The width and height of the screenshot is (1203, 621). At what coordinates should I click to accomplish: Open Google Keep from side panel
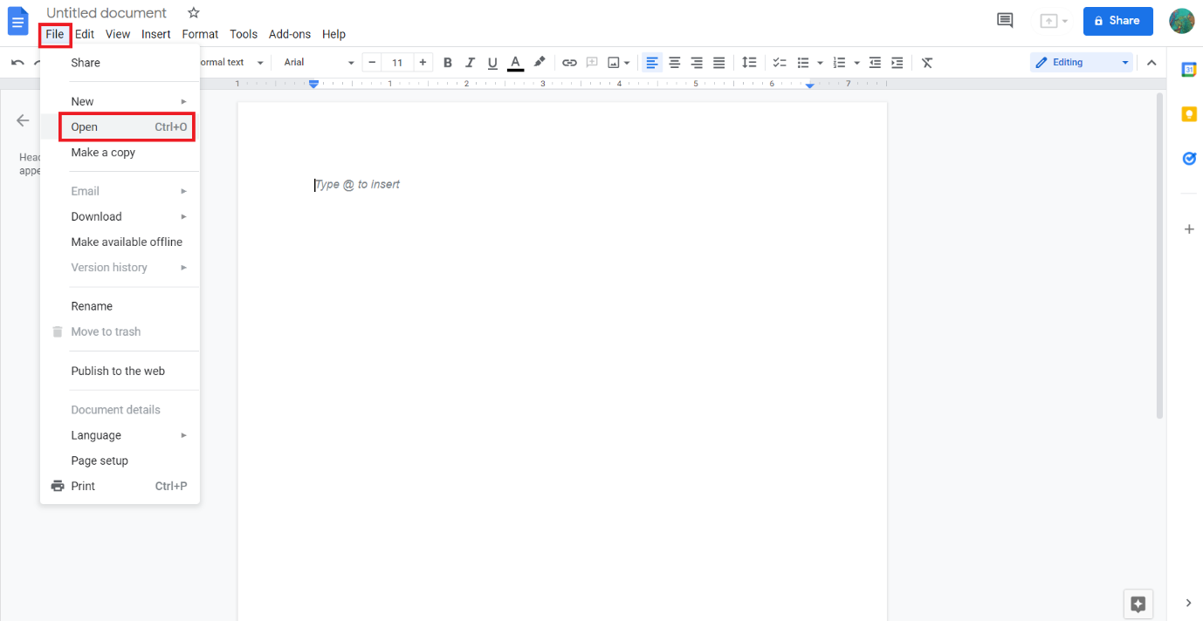1188,114
